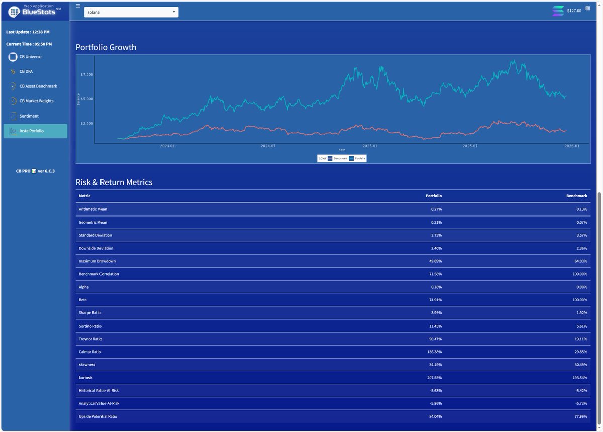This screenshot has width=603, height=432.
Task: Click the kurtosis row label
Action: point(86,378)
